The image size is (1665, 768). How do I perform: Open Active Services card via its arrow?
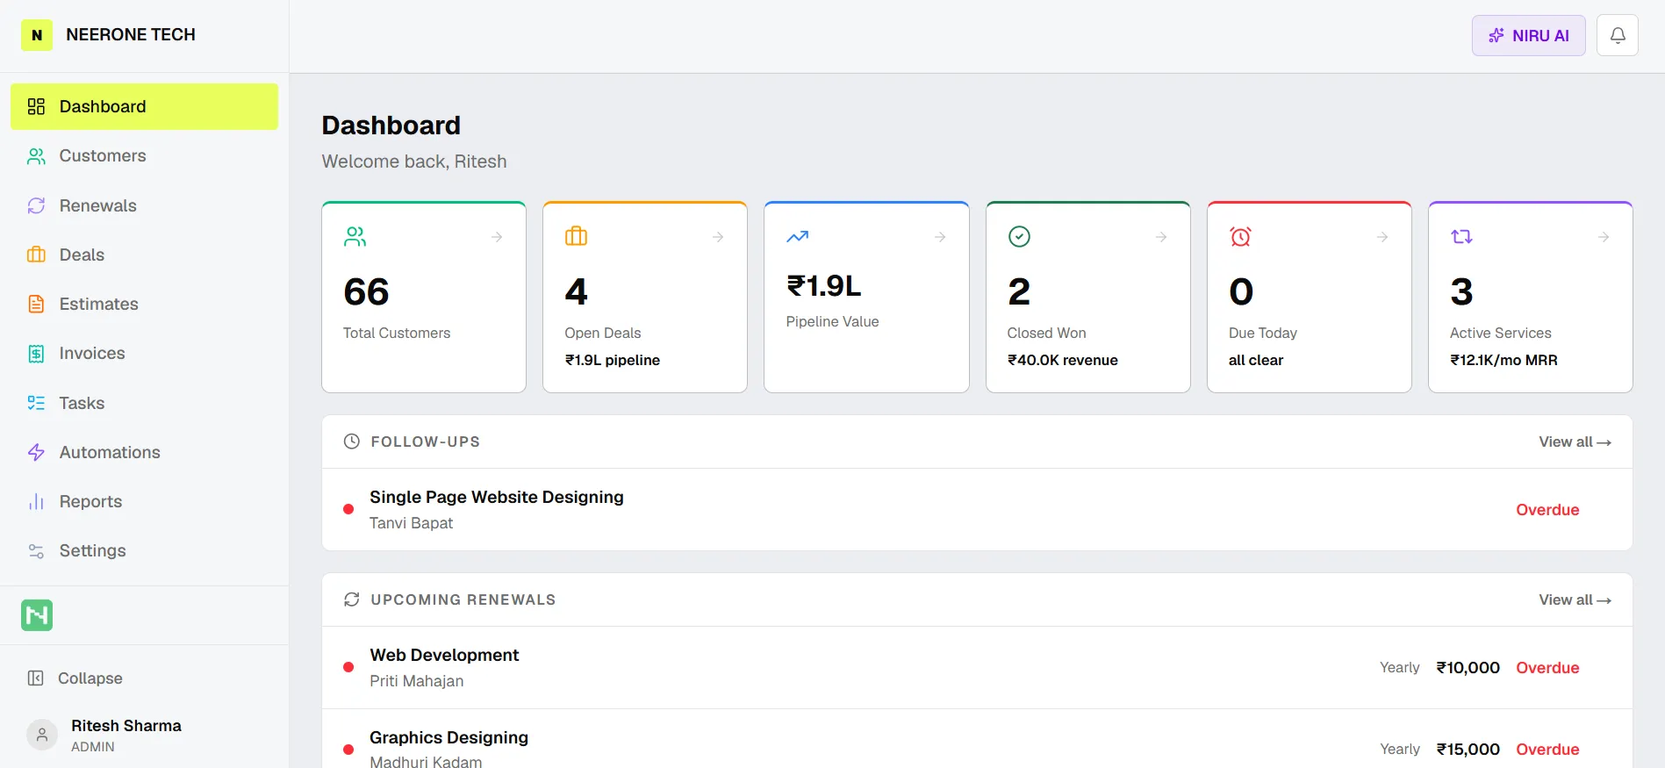1604,237
